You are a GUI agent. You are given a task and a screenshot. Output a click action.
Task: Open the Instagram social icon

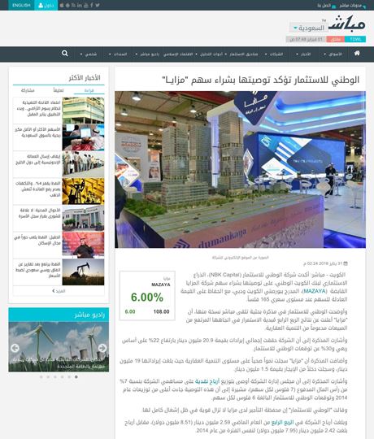click(x=85, y=6)
